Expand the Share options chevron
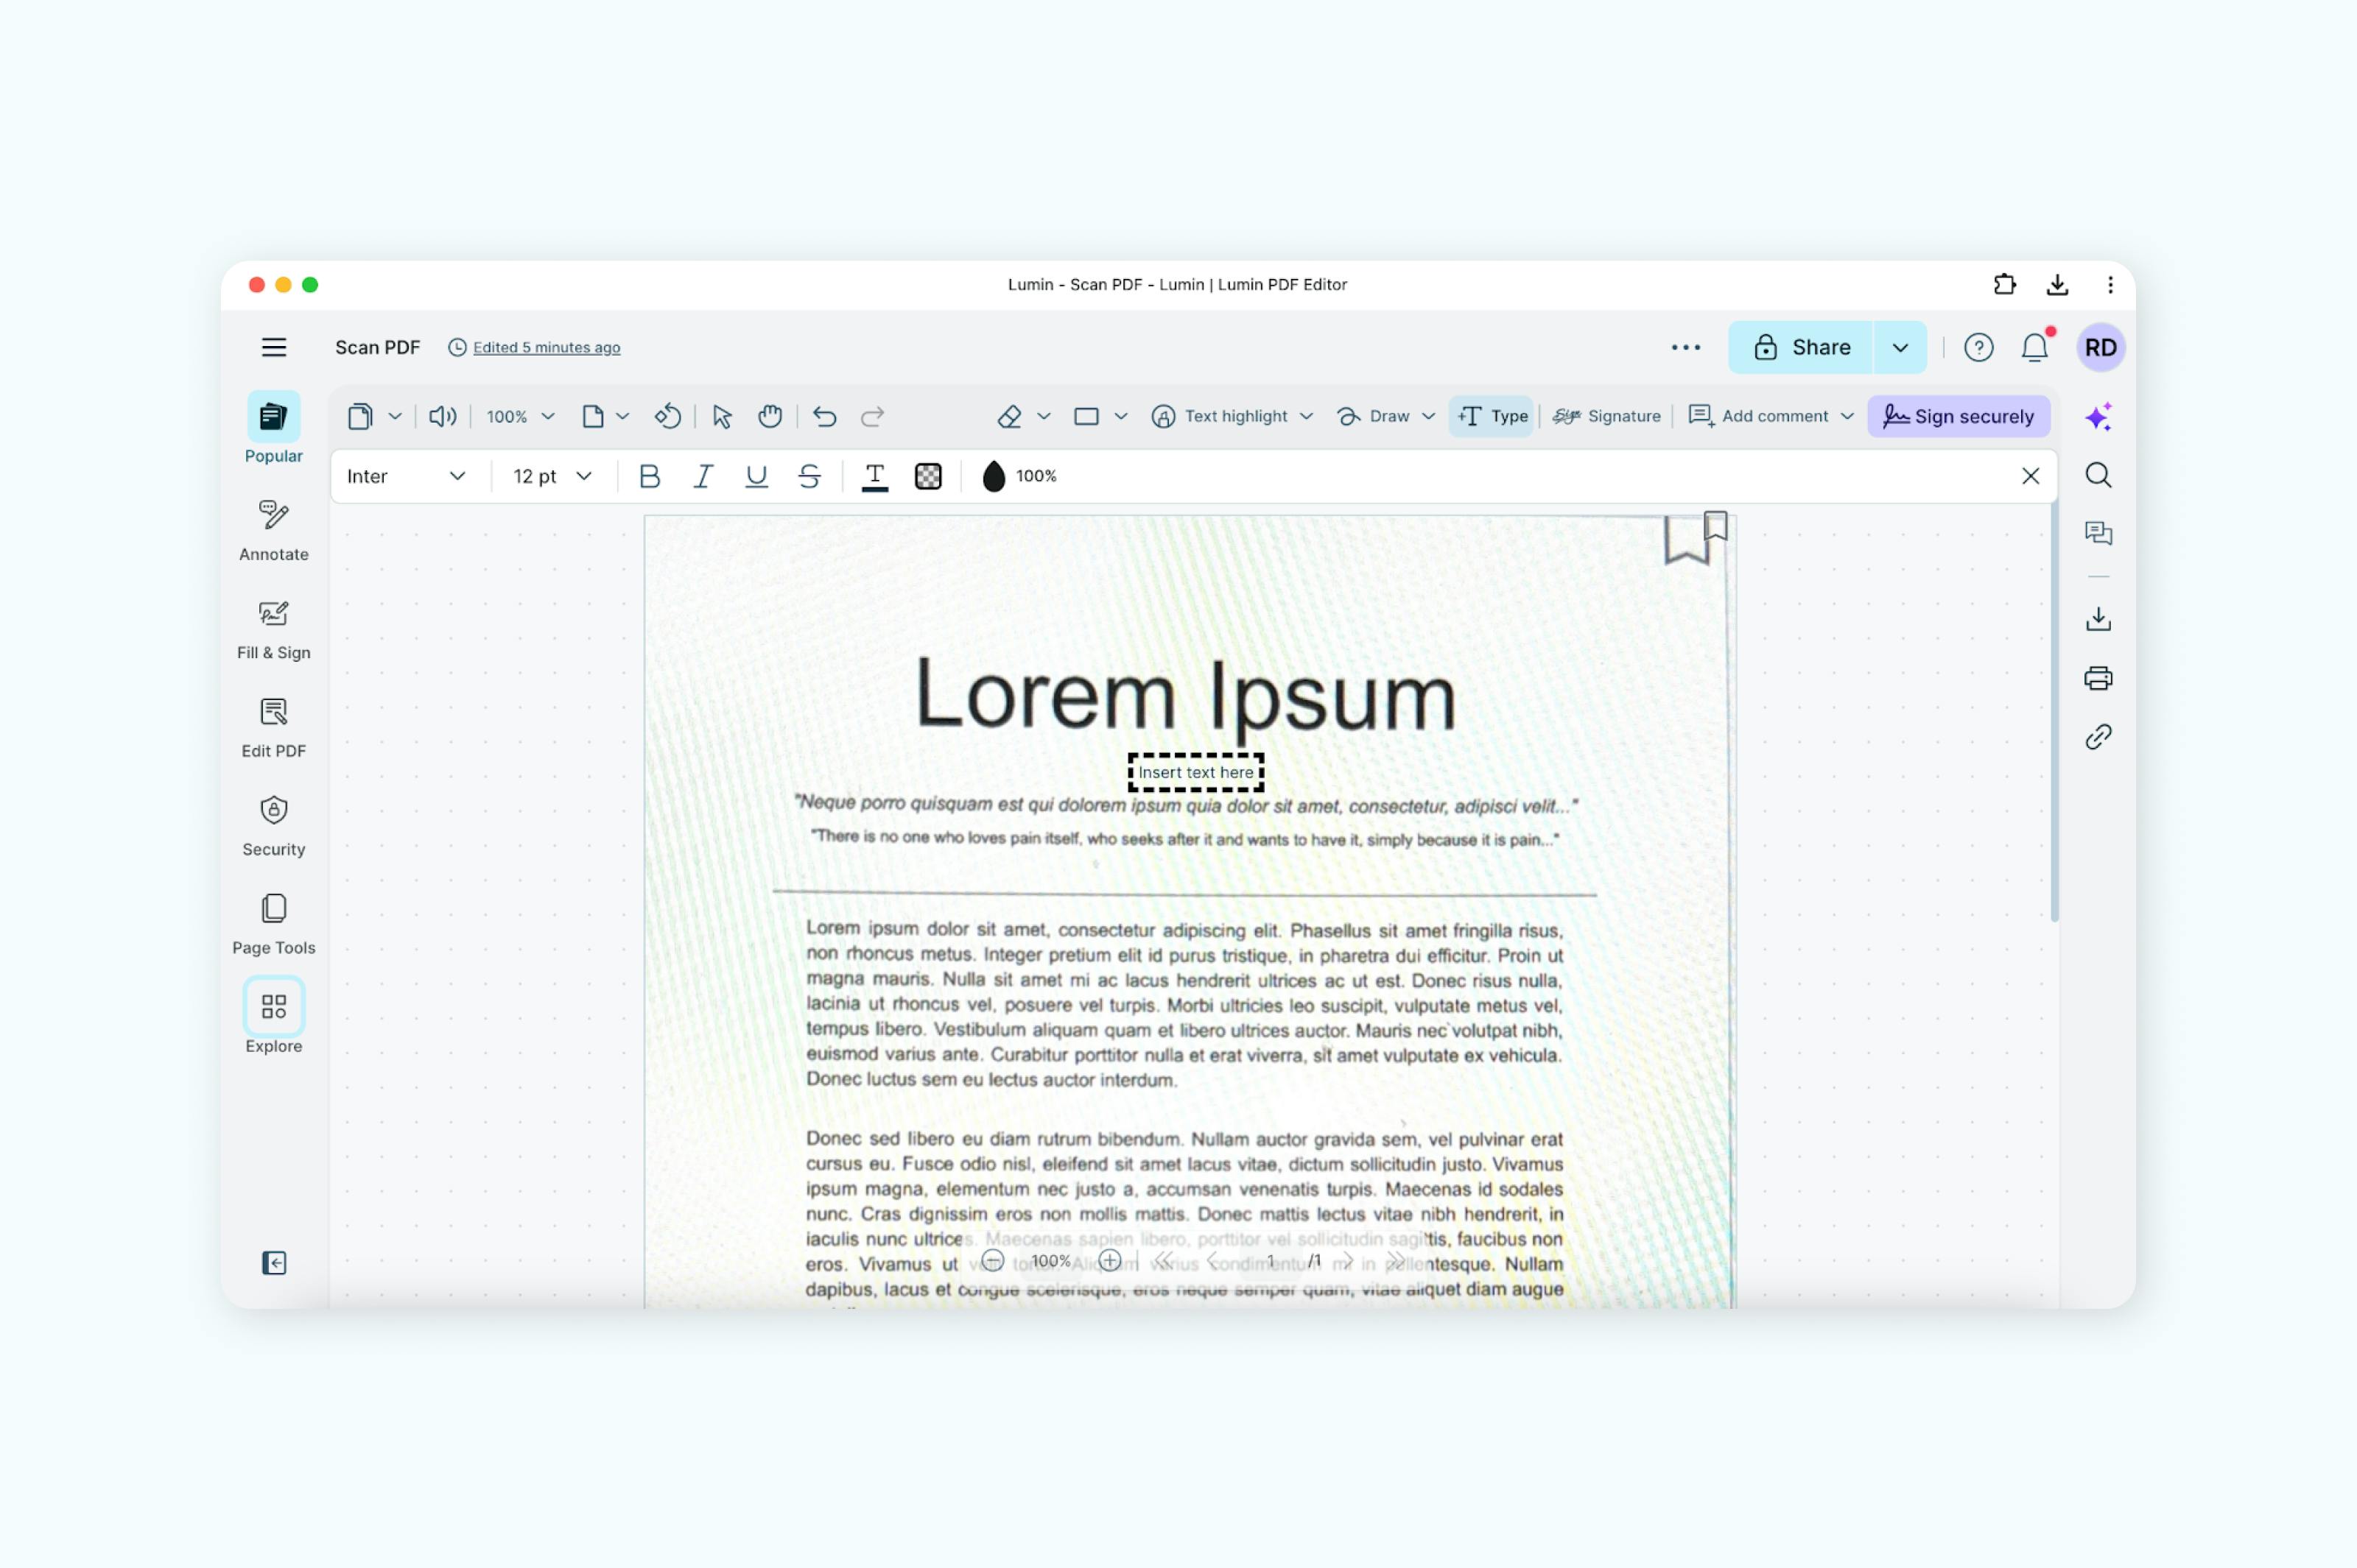The image size is (2357, 1568). click(1899, 347)
